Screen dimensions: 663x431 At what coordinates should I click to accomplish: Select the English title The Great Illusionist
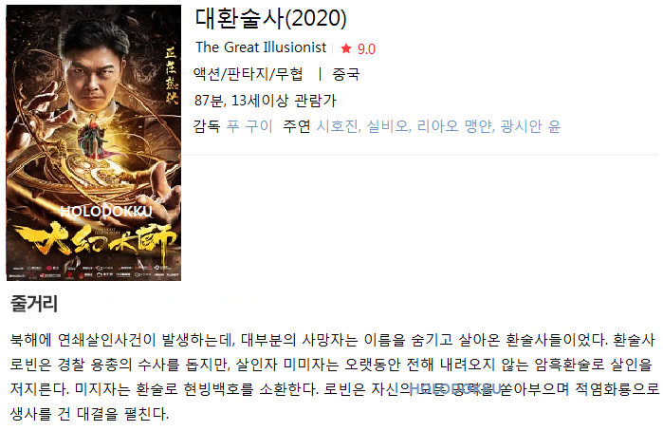261,47
